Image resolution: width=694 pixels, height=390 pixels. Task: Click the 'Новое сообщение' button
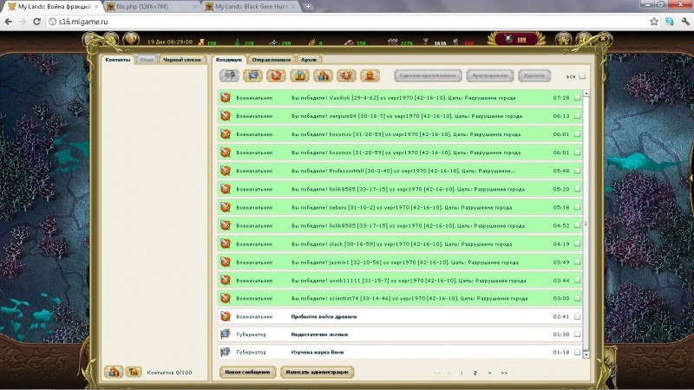(x=247, y=373)
